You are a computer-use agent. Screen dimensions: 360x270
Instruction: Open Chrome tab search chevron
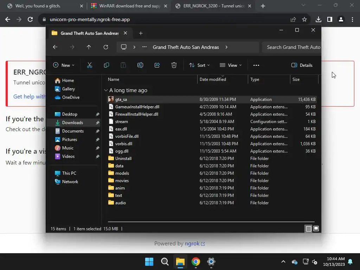tap(303, 5)
